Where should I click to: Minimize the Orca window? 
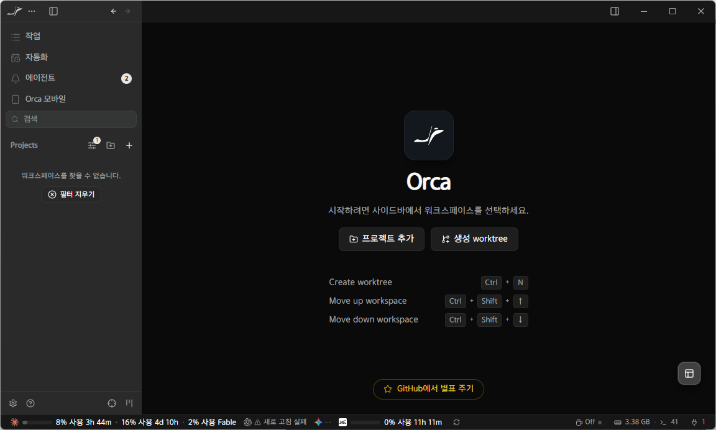pos(644,11)
